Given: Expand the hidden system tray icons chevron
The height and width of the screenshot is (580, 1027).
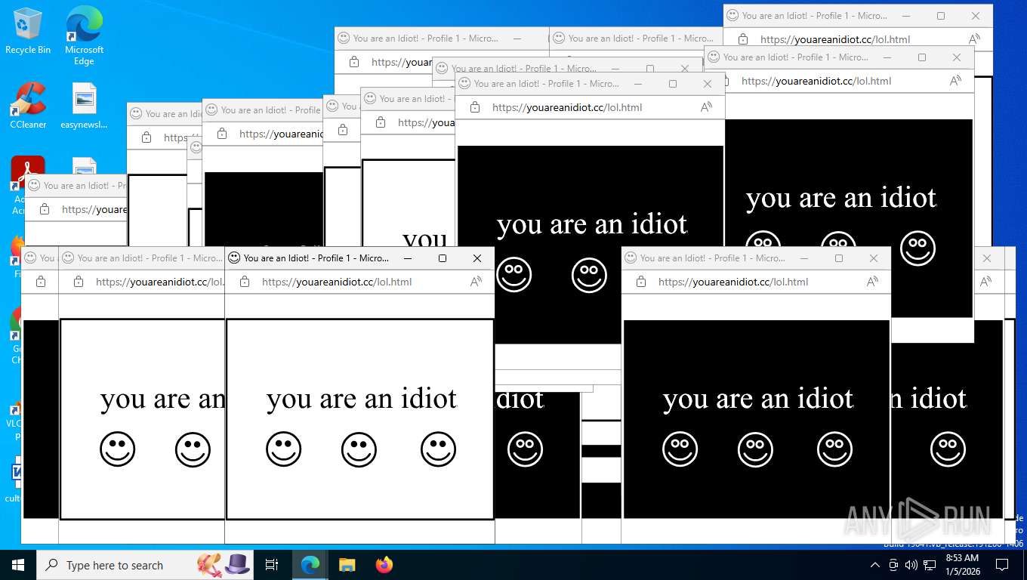Looking at the screenshot, I should coord(875,565).
